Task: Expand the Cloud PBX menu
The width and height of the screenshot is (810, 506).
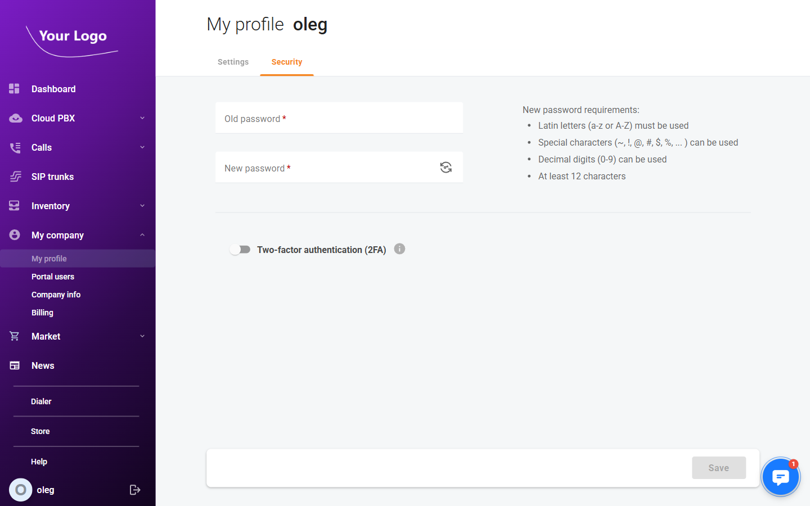Action: click(142, 118)
